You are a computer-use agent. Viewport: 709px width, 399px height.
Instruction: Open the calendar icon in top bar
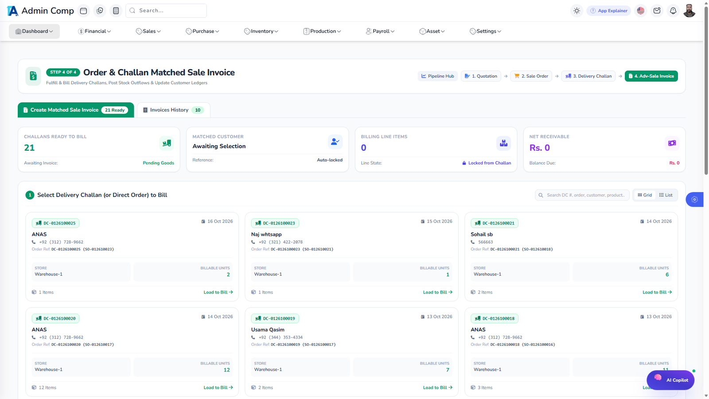coord(83,11)
